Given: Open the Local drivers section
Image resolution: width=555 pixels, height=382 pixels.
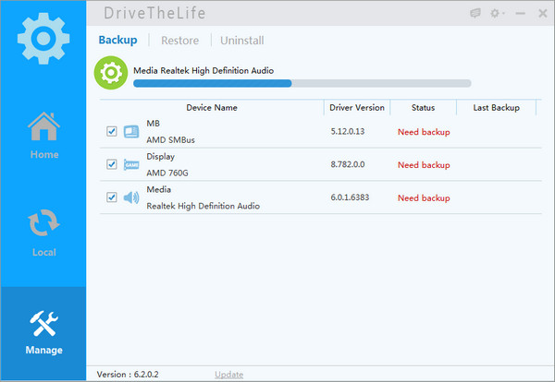Looking at the screenshot, I should tap(43, 233).
